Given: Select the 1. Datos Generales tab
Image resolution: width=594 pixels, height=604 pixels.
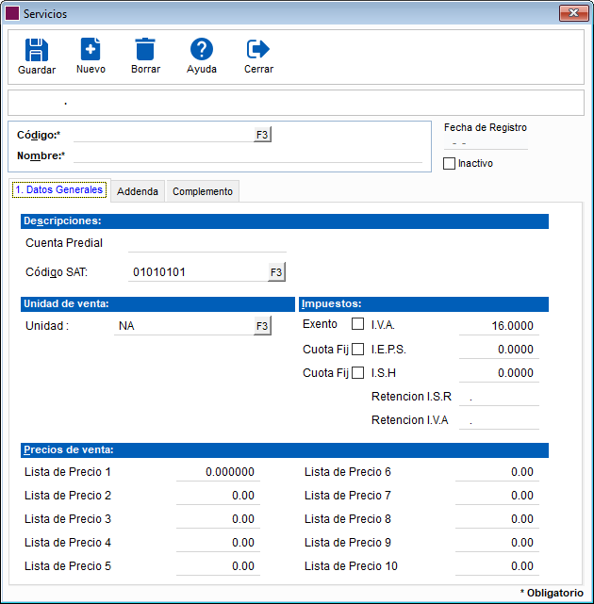Looking at the screenshot, I should coord(59,189).
